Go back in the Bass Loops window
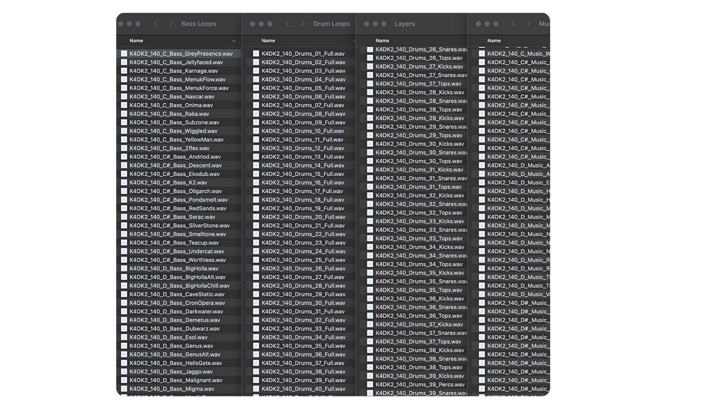727x409 pixels. pyautogui.click(x=156, y=24)
